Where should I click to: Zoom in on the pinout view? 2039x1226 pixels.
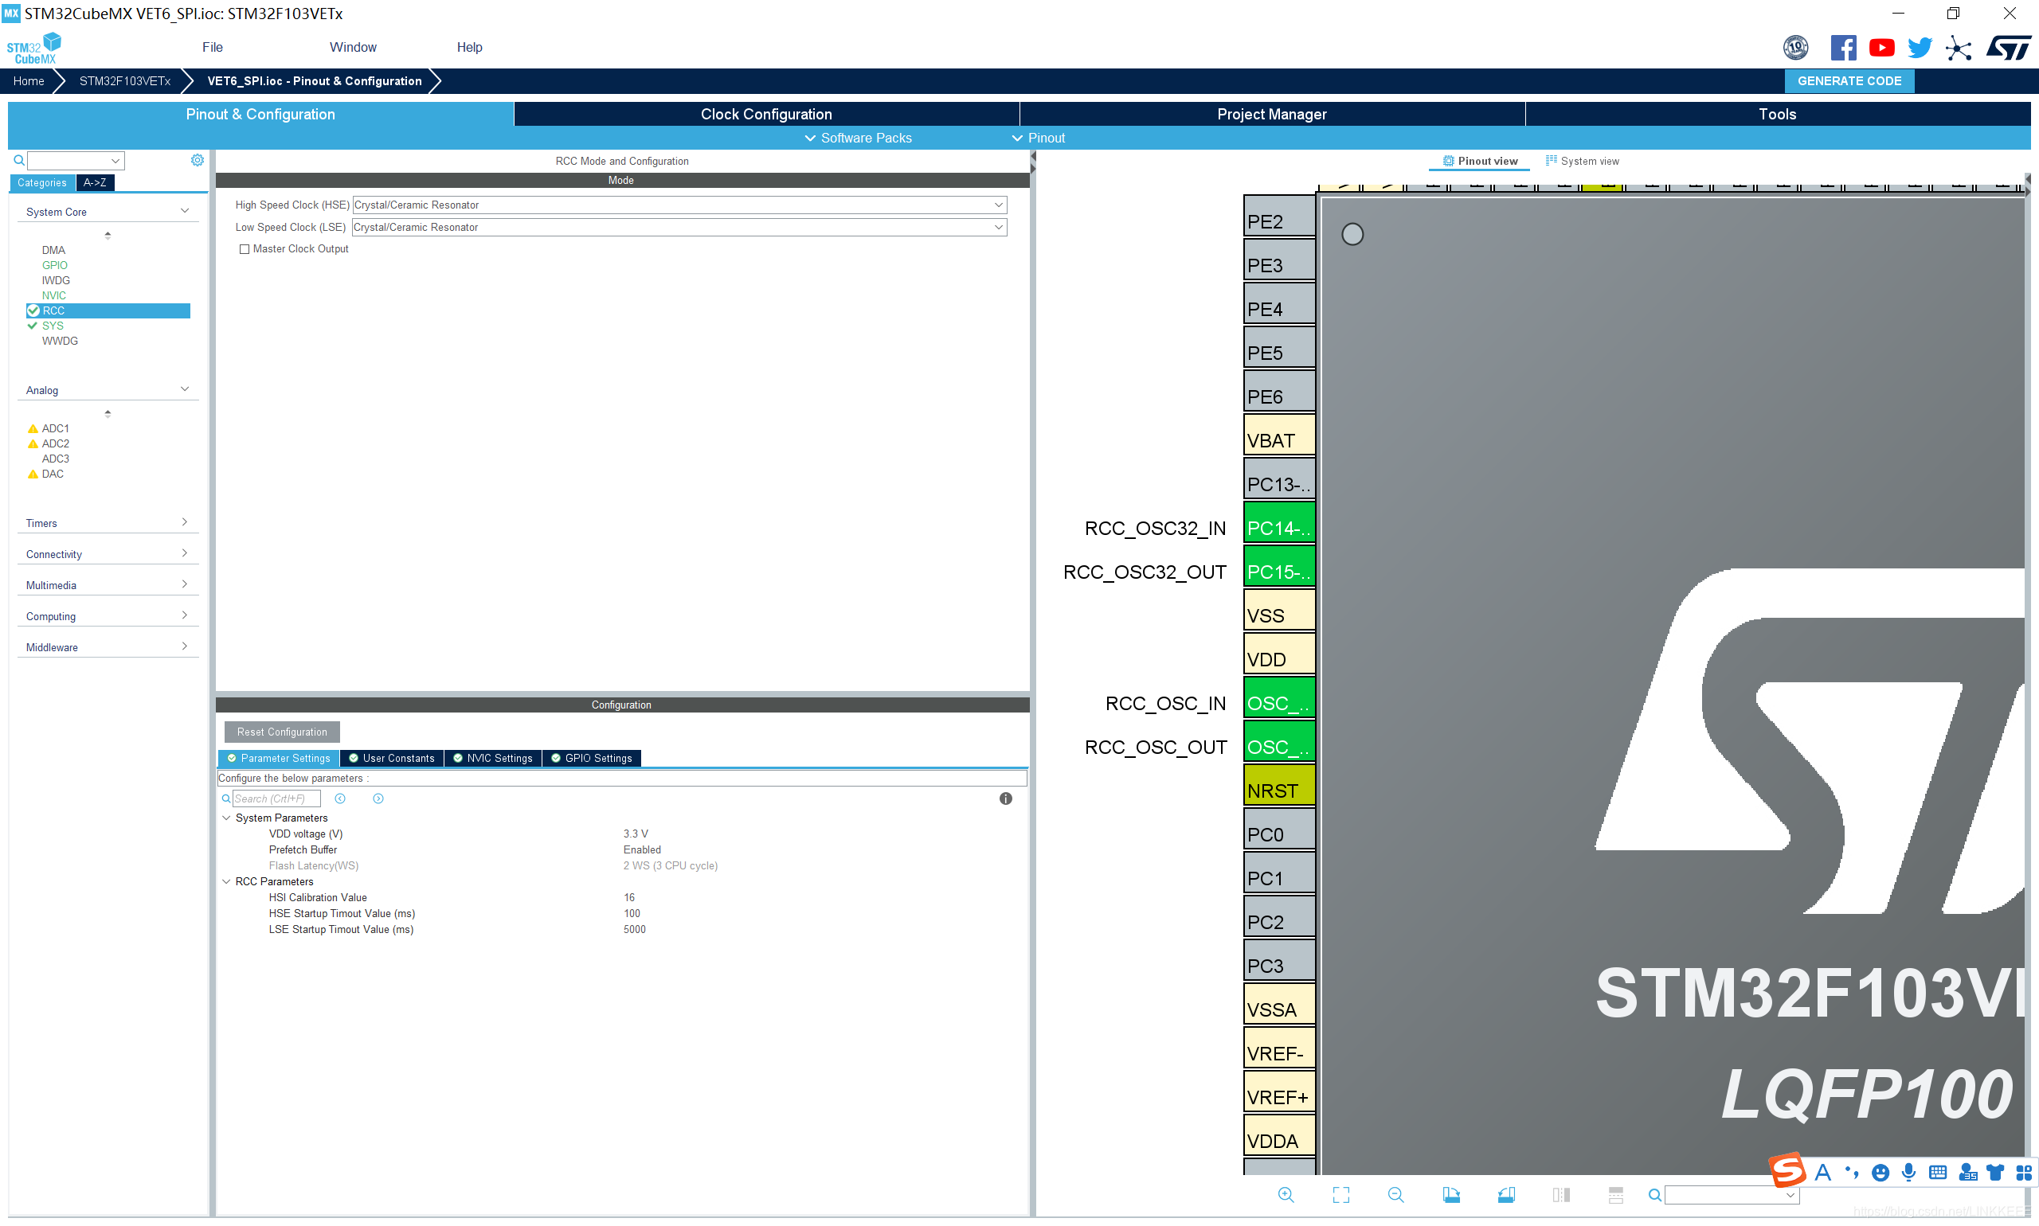(1286, 1195)
